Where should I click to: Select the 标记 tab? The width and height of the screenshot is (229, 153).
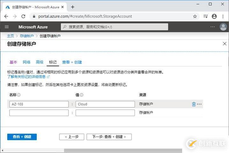point(53,62)
